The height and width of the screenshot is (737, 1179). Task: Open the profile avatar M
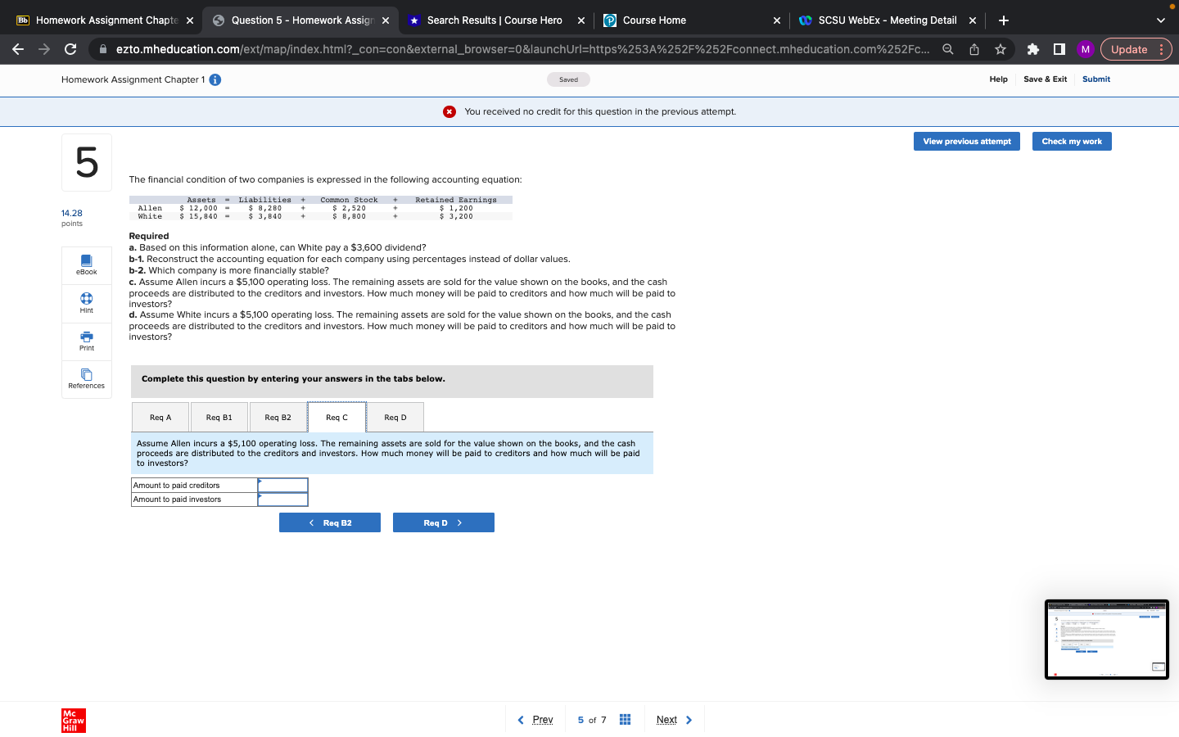[x=1086, y=49]
